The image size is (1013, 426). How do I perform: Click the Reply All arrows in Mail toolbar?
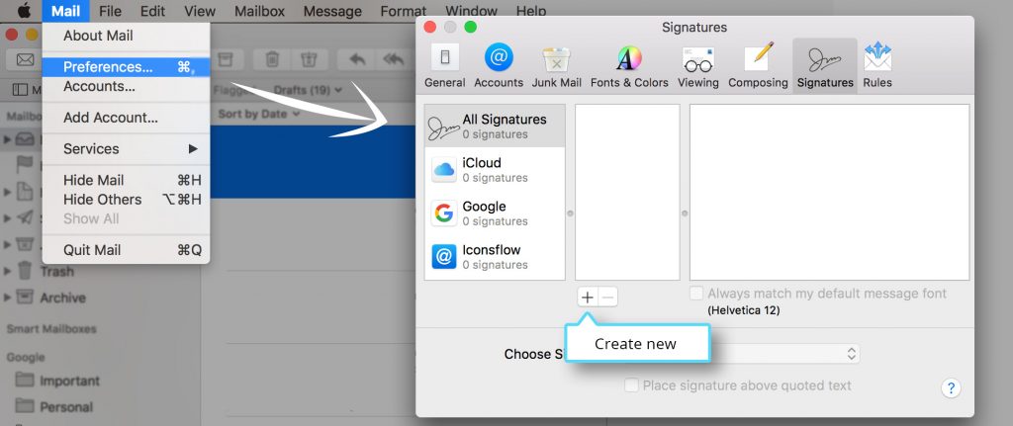[x=394, y=59]
